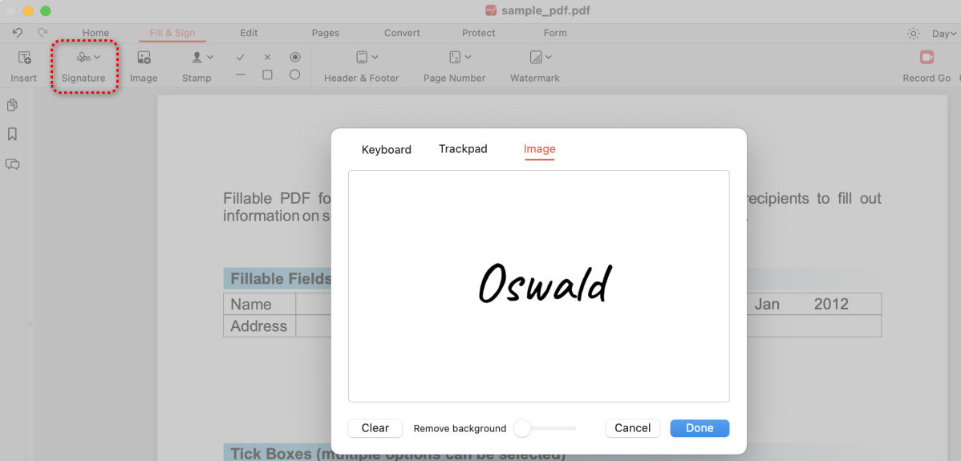Screen dimensions: 961x461
Task: Open the Header & Footer tool
Action: point(362,67)
